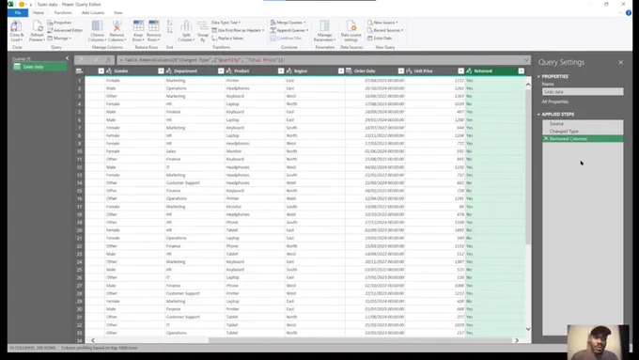The image size is (639, 360).
Task: Select the Sales data query
Action: (x=39, y=67)
